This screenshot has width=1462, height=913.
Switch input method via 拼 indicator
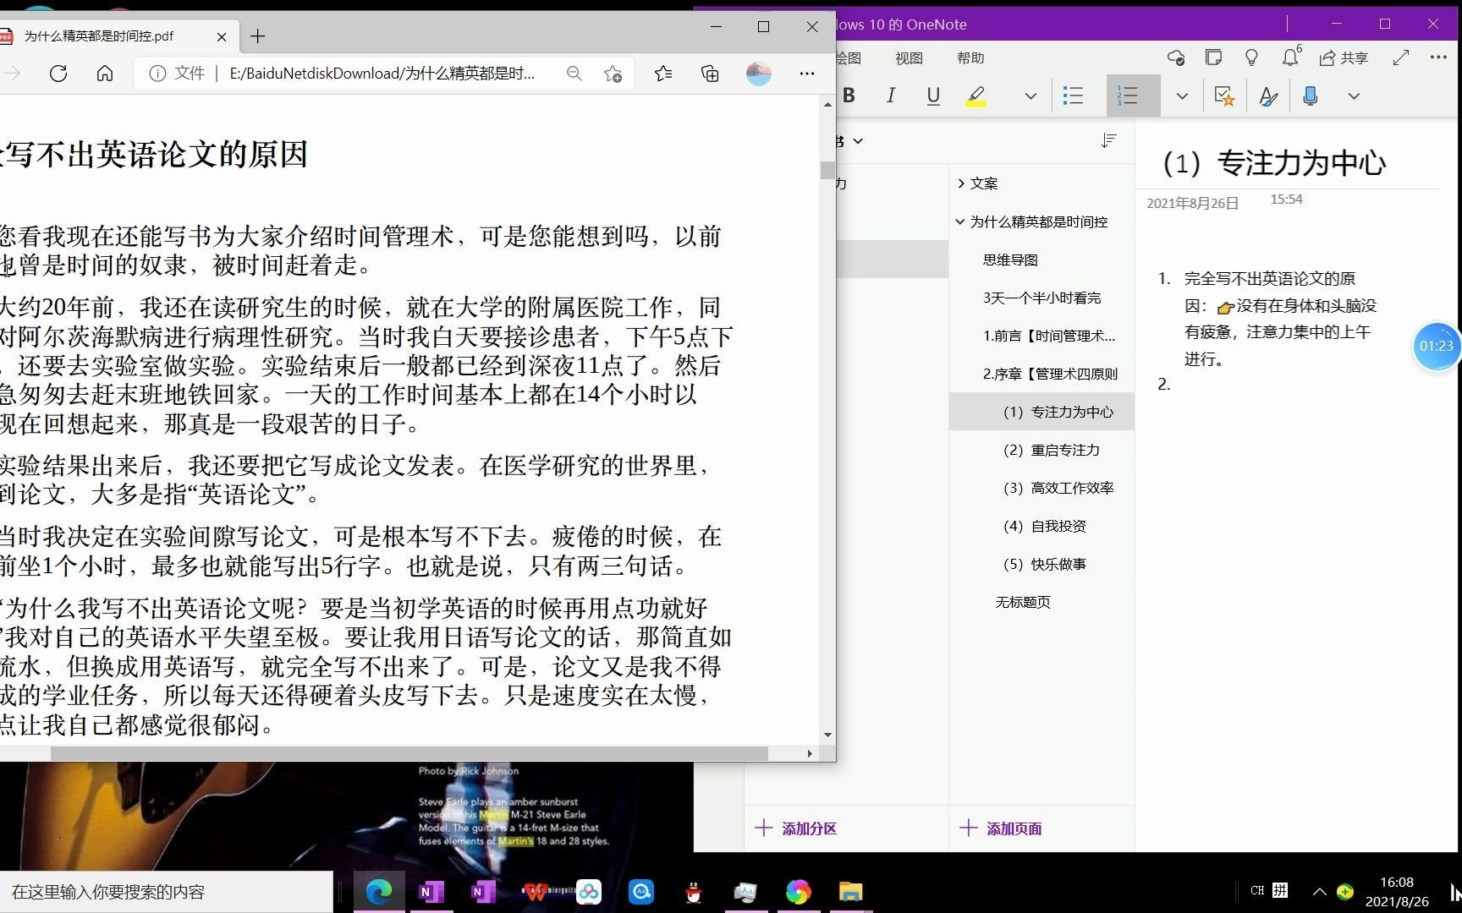1281,890
